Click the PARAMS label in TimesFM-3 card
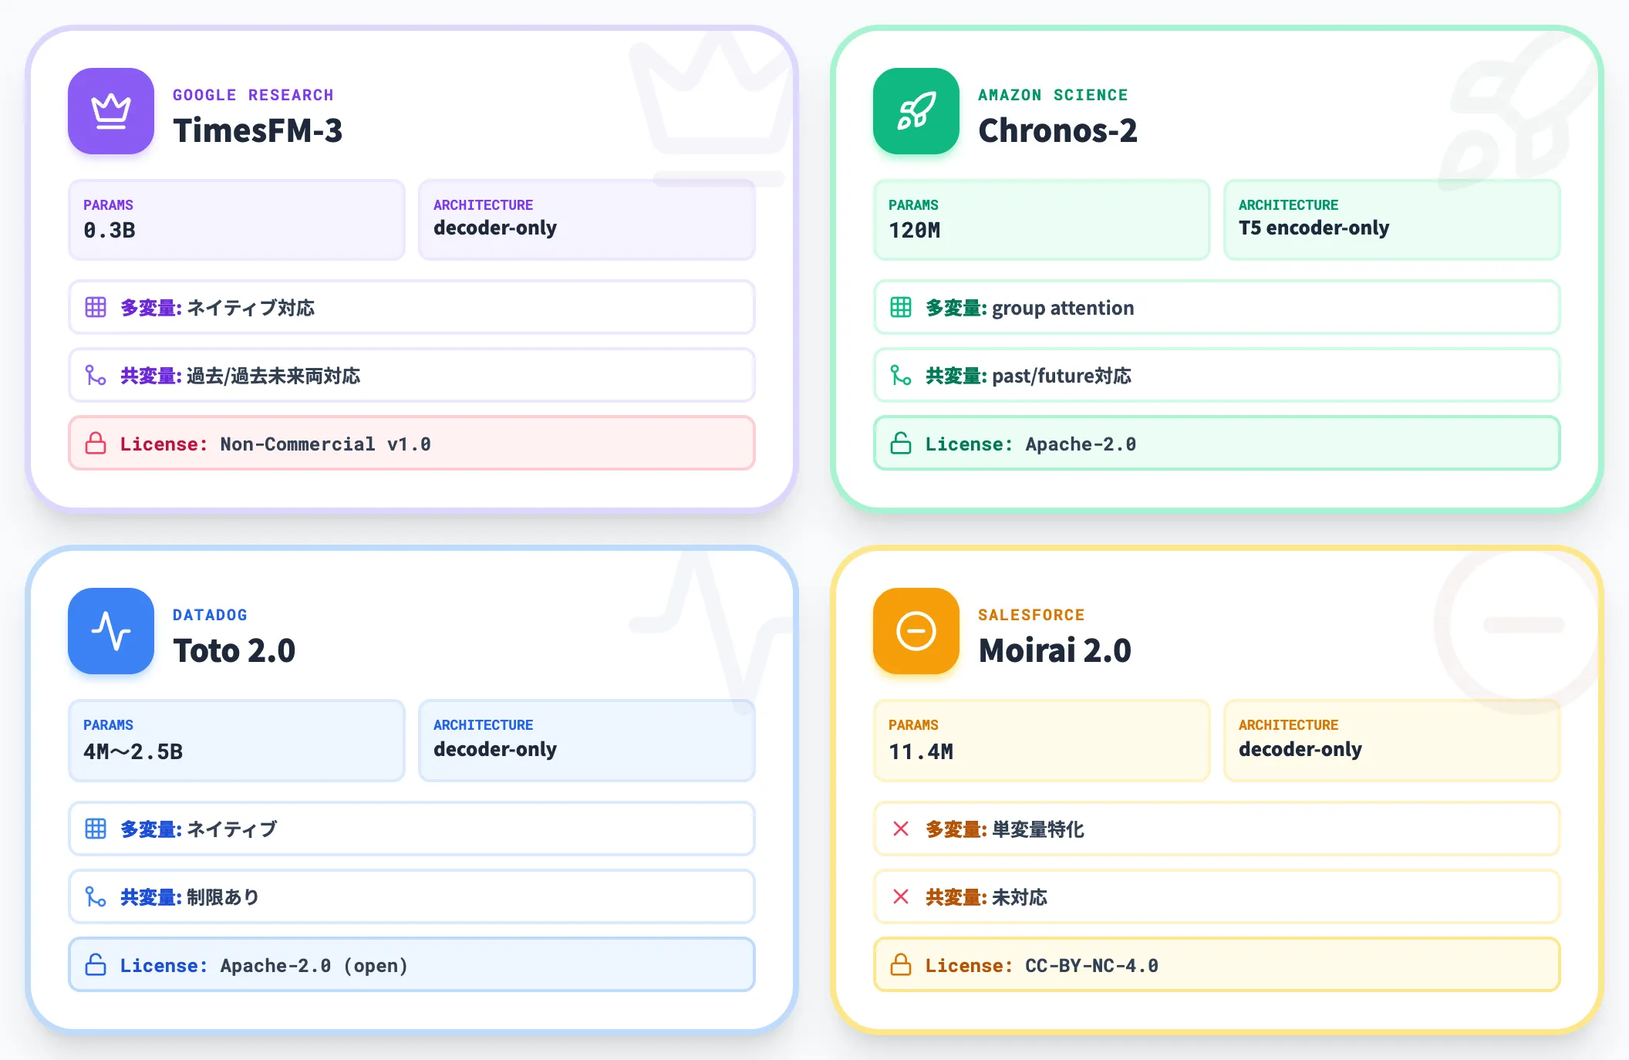The width and height of the screenshot is (1629, 1060). 108,205
